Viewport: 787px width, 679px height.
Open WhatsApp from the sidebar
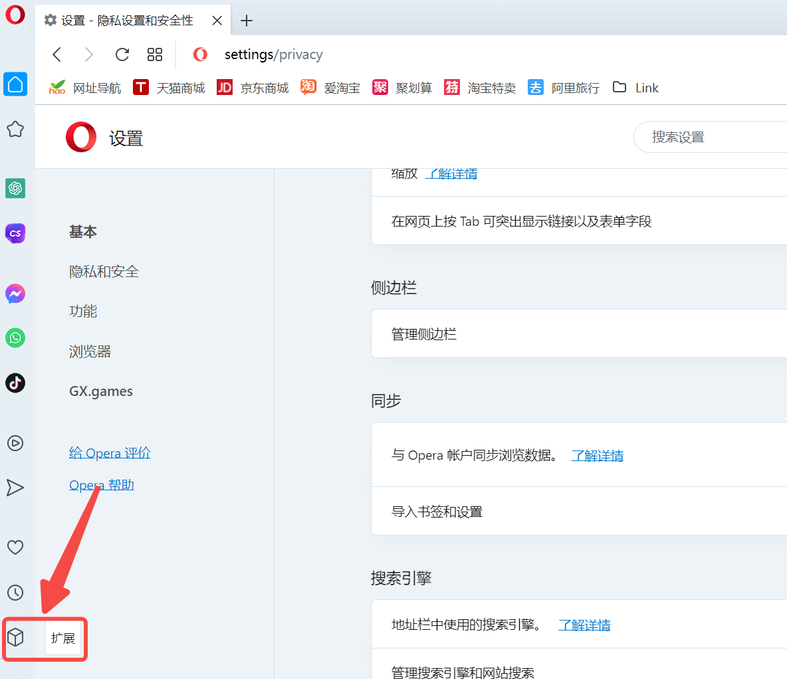coord(15,338)
